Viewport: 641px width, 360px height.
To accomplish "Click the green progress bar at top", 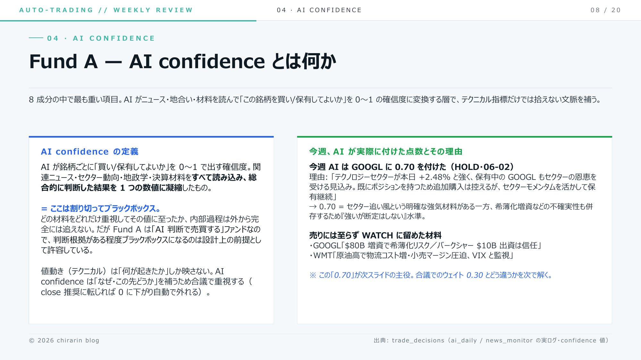I will tap(128, 21).
